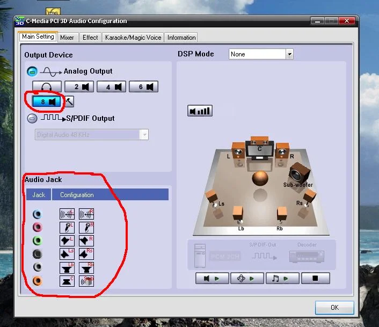The height and width of the screenshot is (327, 379).
Task: Click the green front speaker jack
Action: tap(38, 241)
